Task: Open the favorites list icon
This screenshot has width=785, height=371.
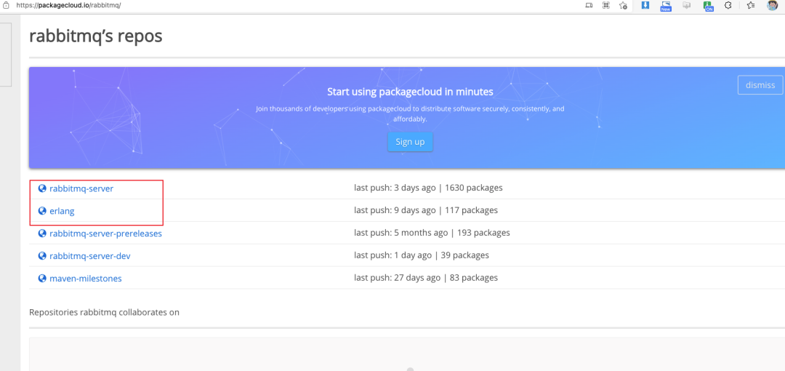Action: pos(750,5)
